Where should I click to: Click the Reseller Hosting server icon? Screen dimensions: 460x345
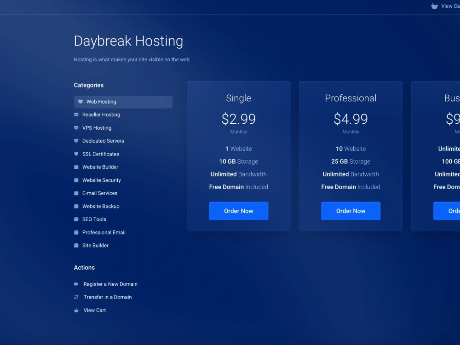pyautogui.click(x=76, y=115)
